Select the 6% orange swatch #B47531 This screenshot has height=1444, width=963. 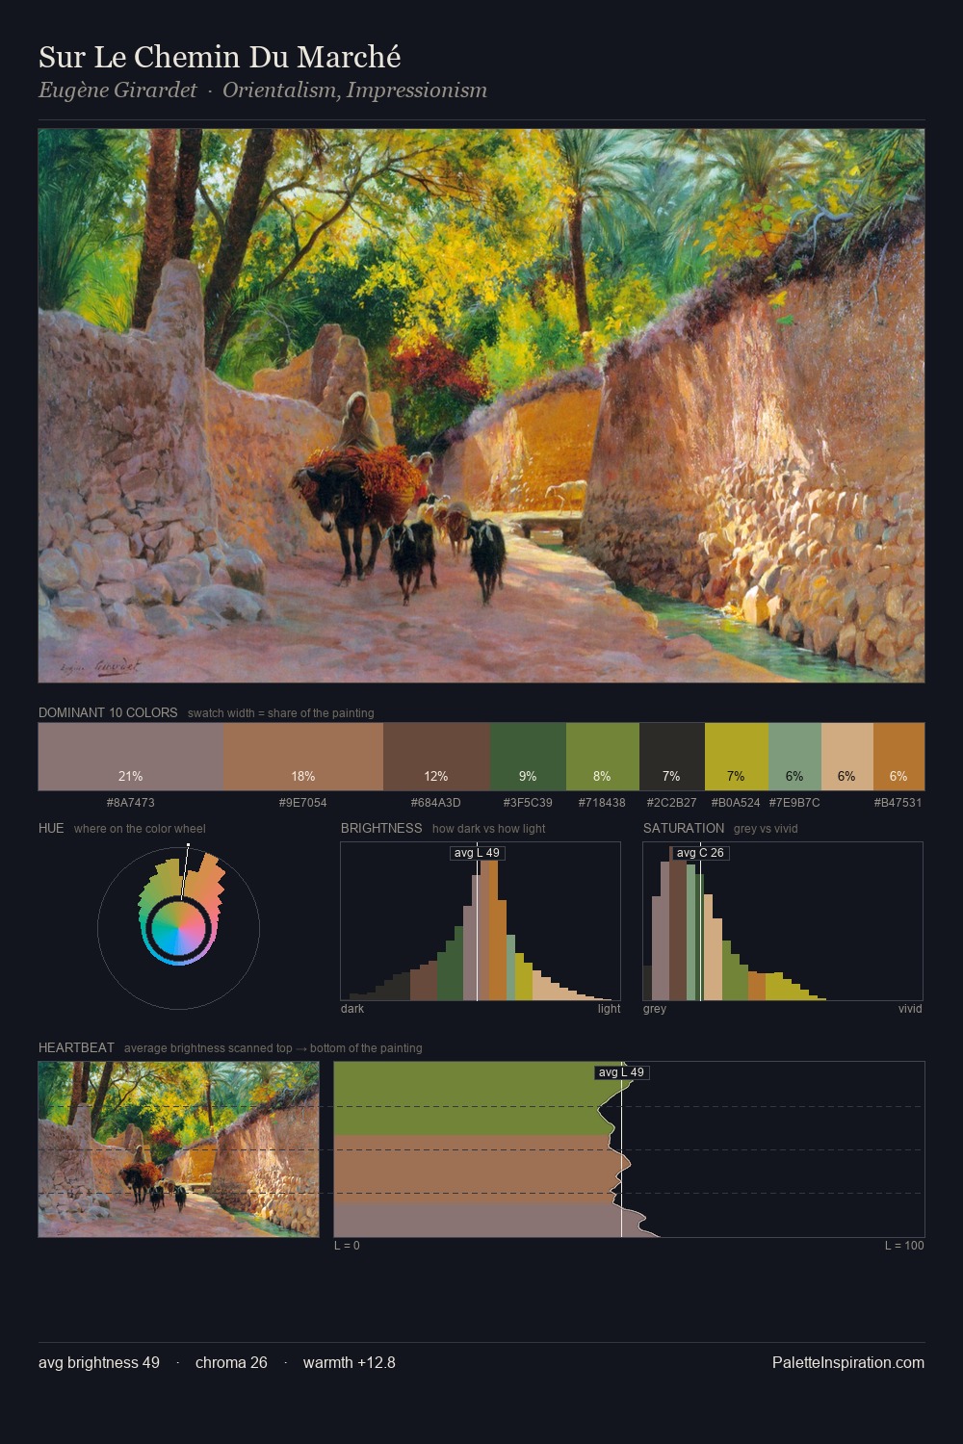898,756
